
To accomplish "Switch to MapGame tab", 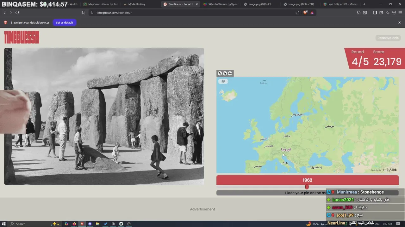I will click(x=101, y=4).
